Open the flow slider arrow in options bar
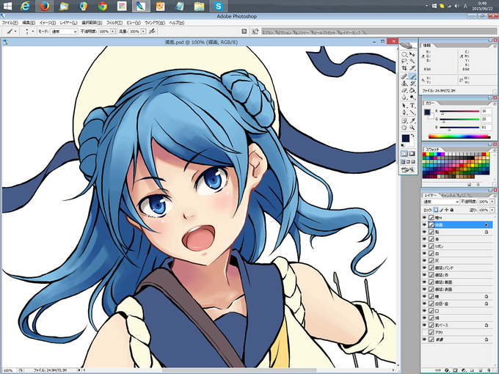The width and height of the screenshot is (499, 374). click(143, 32)
